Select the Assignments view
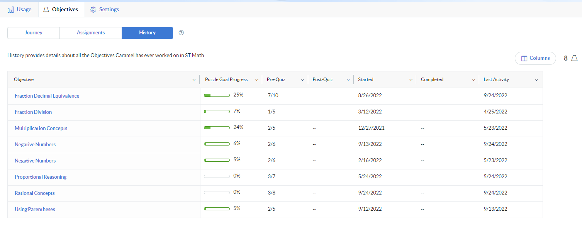This screenshot has height=225, width=582. click(91, 33)
